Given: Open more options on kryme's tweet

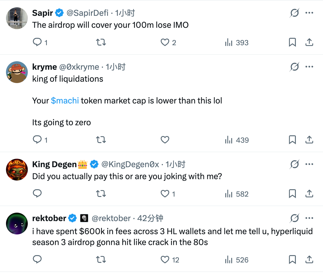Looking at the screenshot, I should pos(309,67).
